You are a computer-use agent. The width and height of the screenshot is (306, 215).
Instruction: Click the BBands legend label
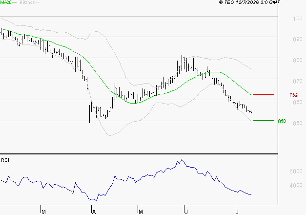coord(27,2)
